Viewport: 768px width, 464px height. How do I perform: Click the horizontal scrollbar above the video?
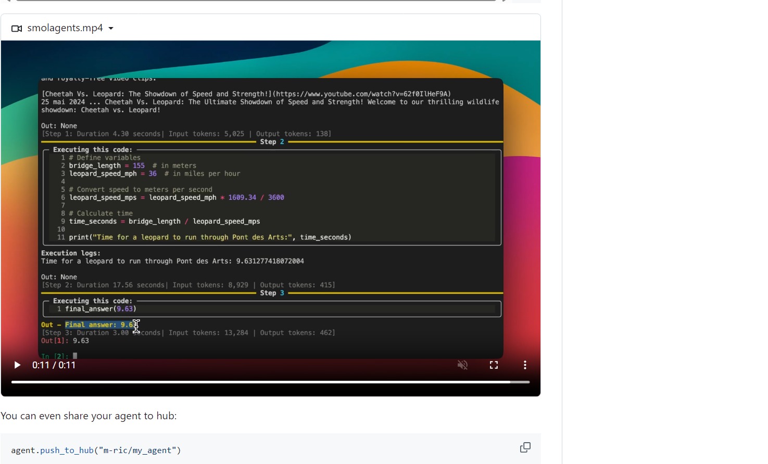click(255, 1)
